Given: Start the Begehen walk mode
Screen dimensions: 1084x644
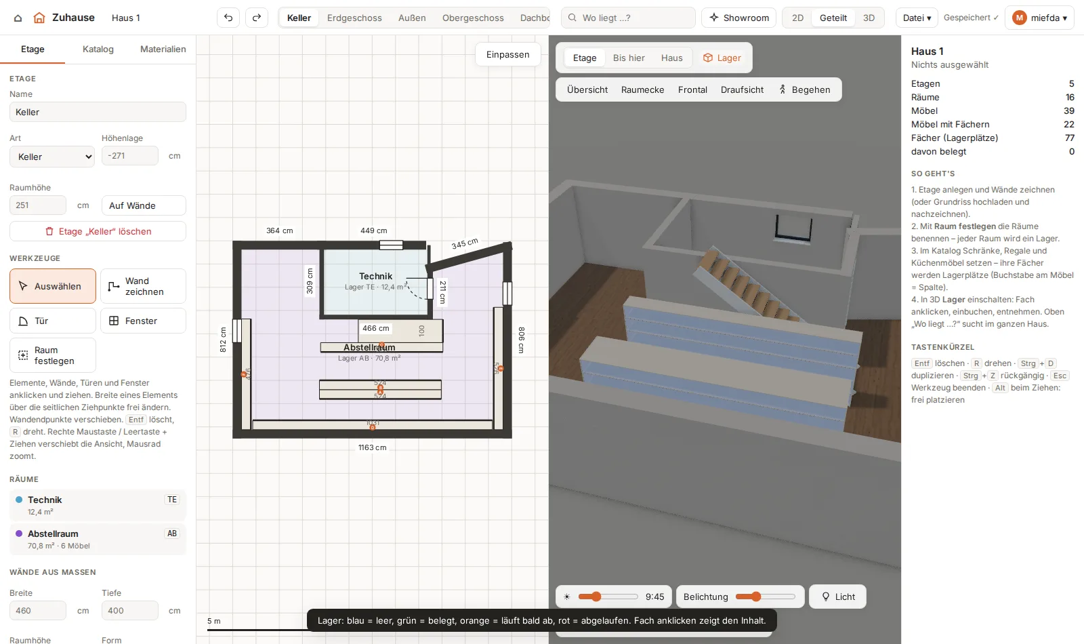Looking at the screenshot, I should [x=804, y=89].
